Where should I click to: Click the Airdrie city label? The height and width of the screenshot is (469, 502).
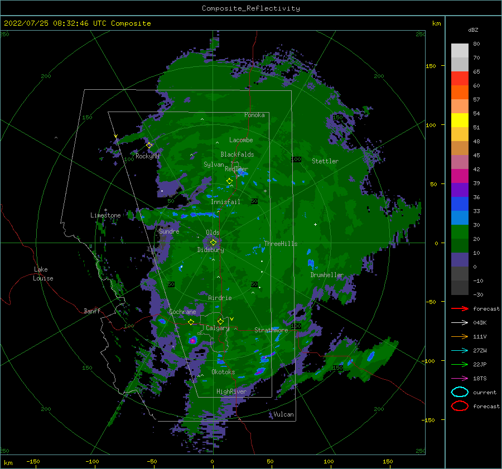pyautogui.click(x=220, y=298)
